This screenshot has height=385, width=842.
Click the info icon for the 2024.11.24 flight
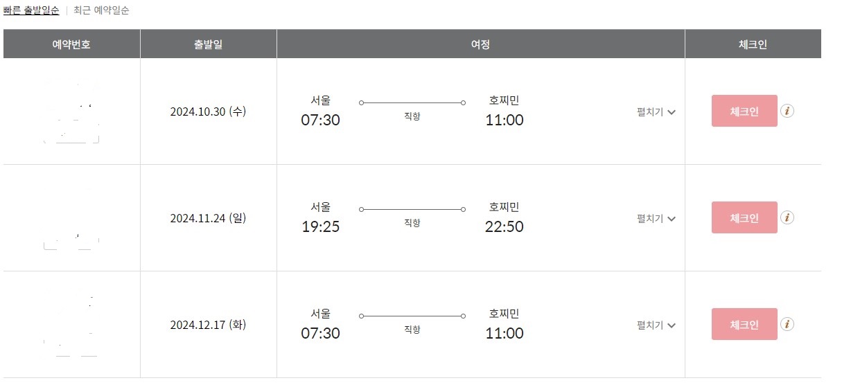coord(787,217)
